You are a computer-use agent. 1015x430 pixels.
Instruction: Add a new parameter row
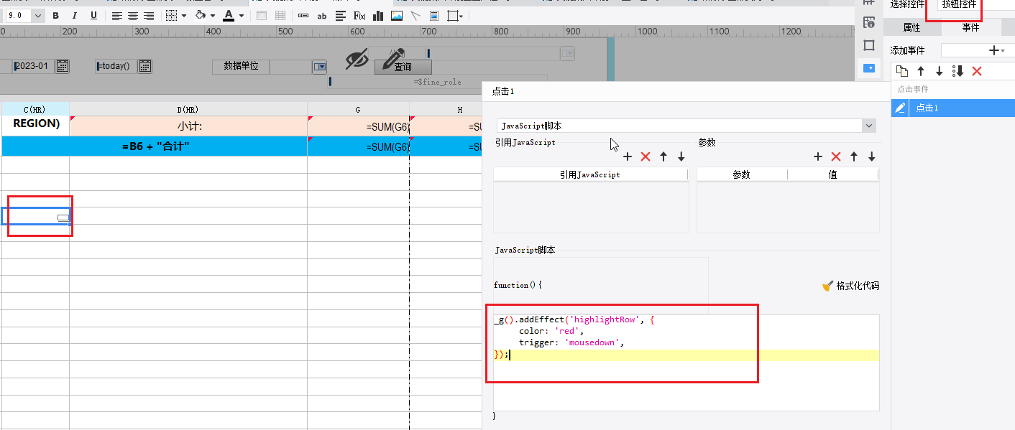pos(817,156)
